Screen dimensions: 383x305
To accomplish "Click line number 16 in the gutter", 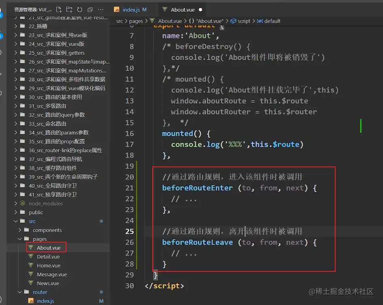I will [130, 133].
